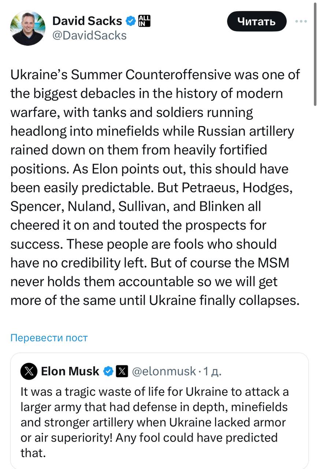Click Перевести пост to translate the post
This screenshot has width=319, height=469.
tap(49, 337)
